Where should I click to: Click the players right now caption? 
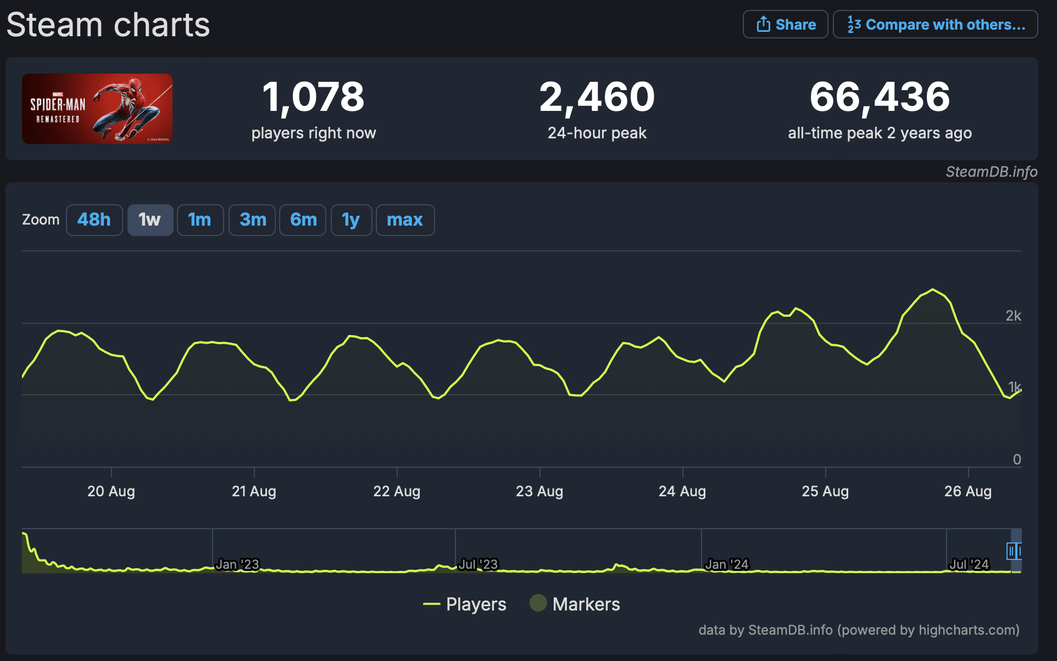point(314,133)
